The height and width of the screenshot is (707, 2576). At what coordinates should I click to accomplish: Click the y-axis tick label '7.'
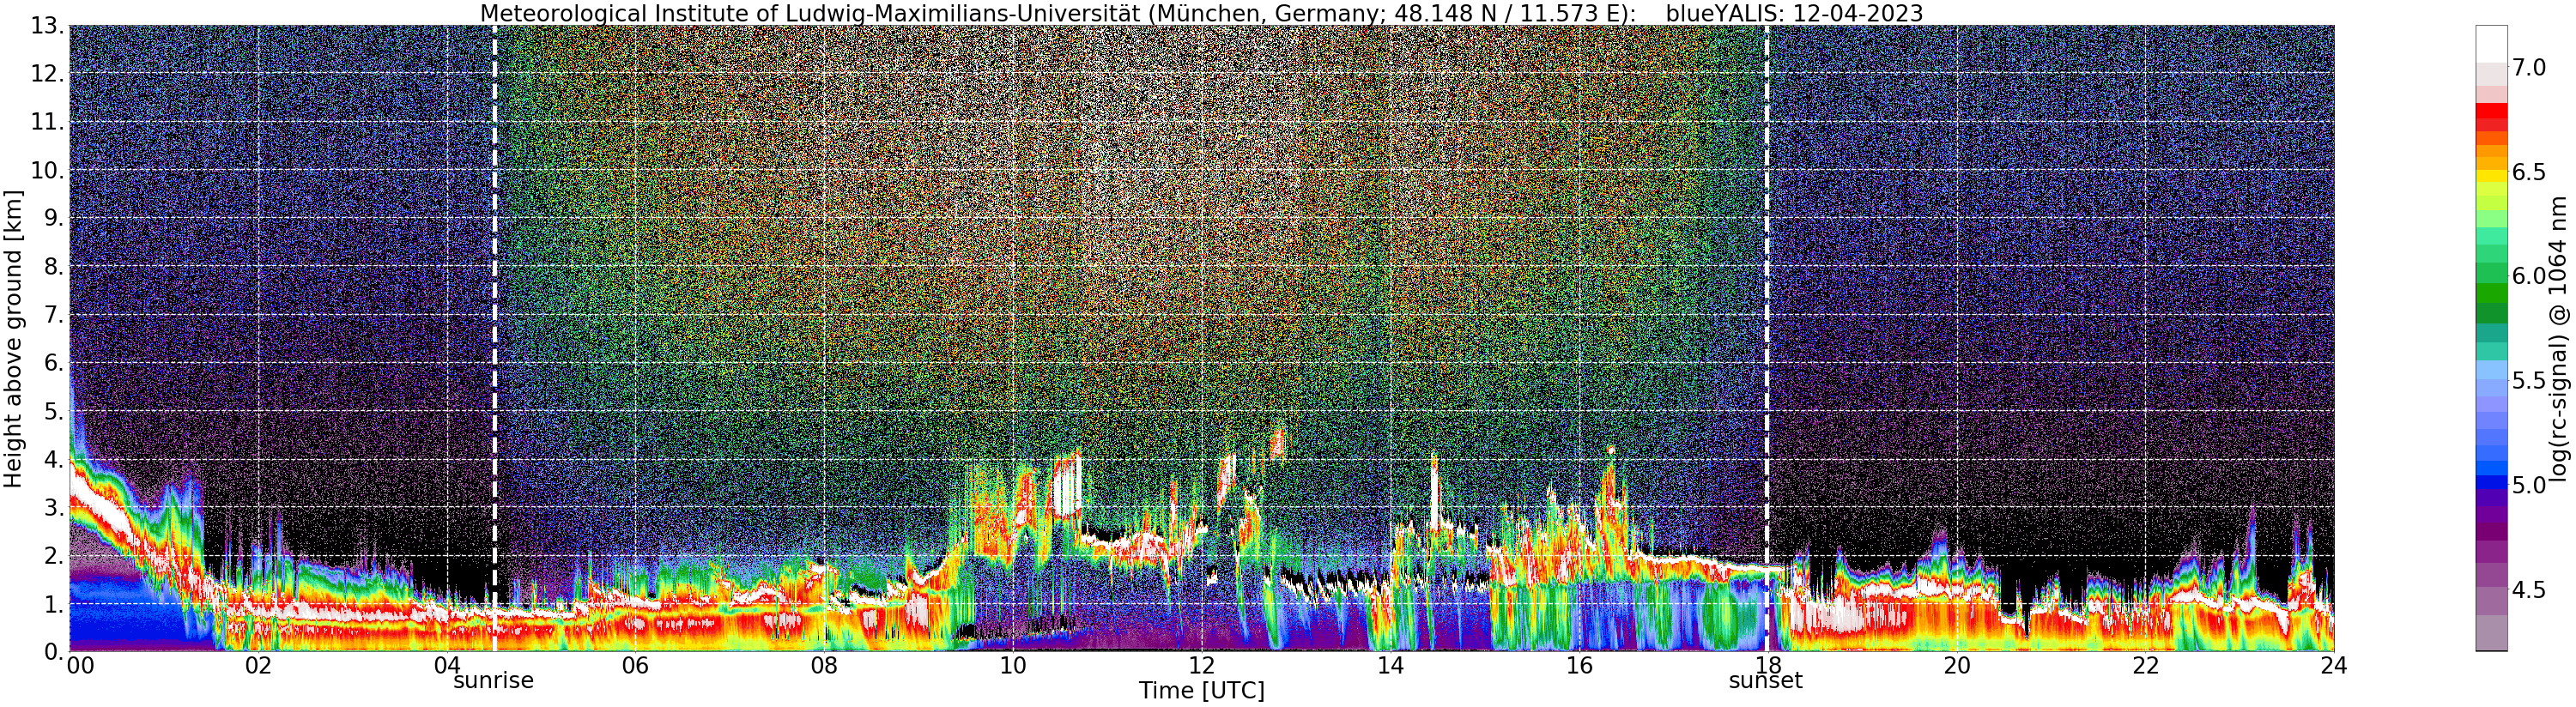coord(54,315)
